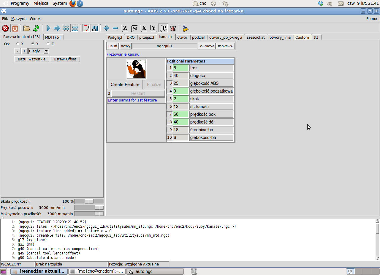380x275 pixels.
Task: Click the Maksymalna prędkość slider
Action: (x=89, y=214)
